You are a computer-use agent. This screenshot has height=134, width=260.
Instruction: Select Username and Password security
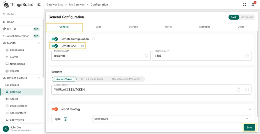[126, 79]
